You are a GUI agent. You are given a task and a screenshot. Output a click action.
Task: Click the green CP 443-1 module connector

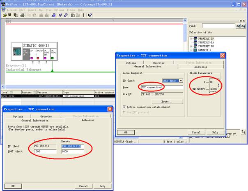52,58
